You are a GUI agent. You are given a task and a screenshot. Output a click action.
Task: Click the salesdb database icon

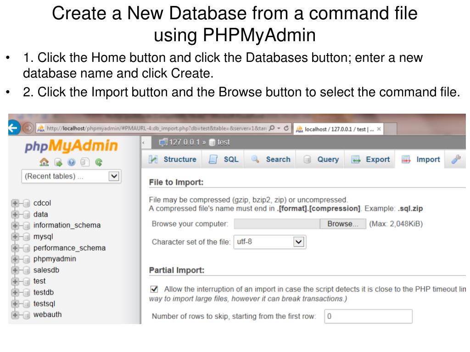click(27, 270)
